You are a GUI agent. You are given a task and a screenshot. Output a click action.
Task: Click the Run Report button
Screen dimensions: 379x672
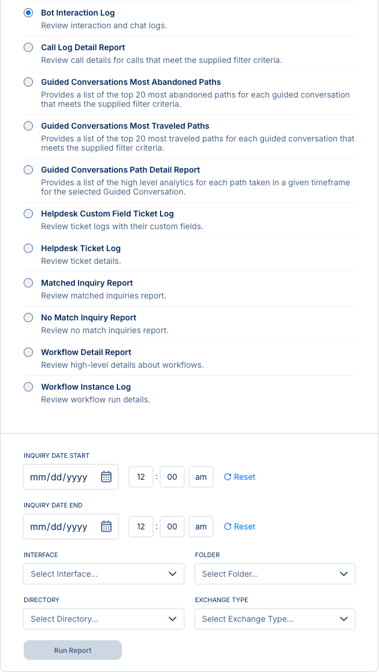coord(73,650)
